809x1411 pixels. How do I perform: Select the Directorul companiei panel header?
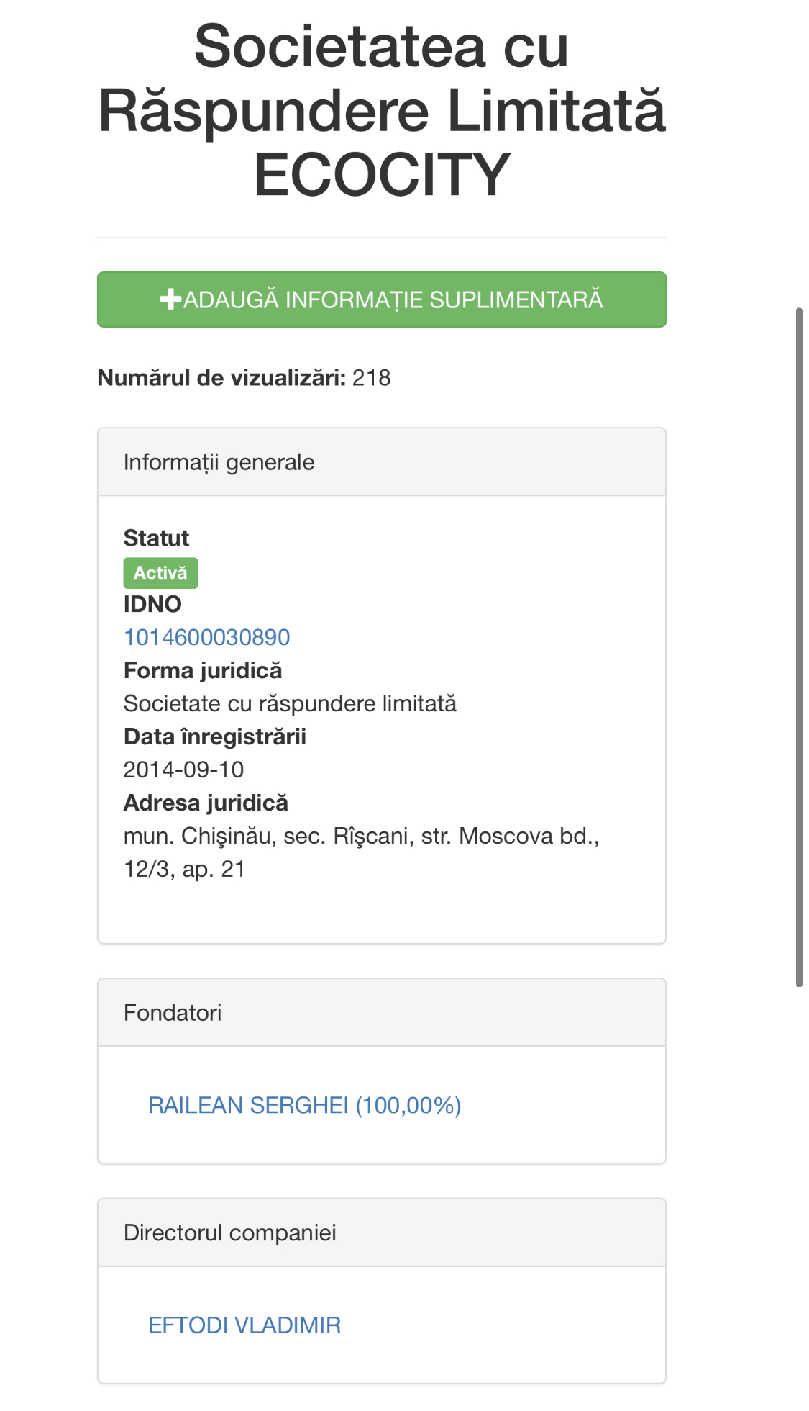click(382, 1232)
